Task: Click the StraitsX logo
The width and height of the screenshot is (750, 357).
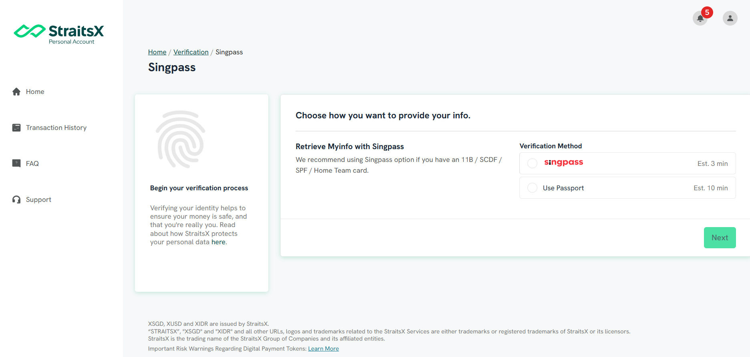Action: coord(59,34)
